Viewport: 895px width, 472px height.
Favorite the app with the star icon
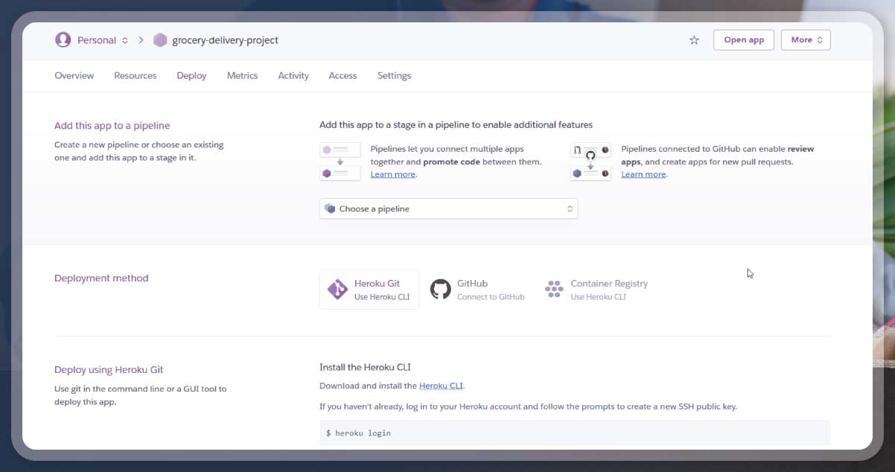click(694, 40)
